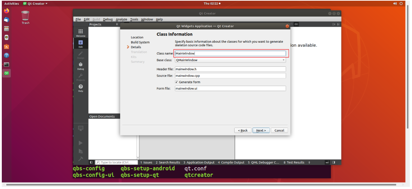Open the File menu

pyautogui.click(x=78, y=19)
